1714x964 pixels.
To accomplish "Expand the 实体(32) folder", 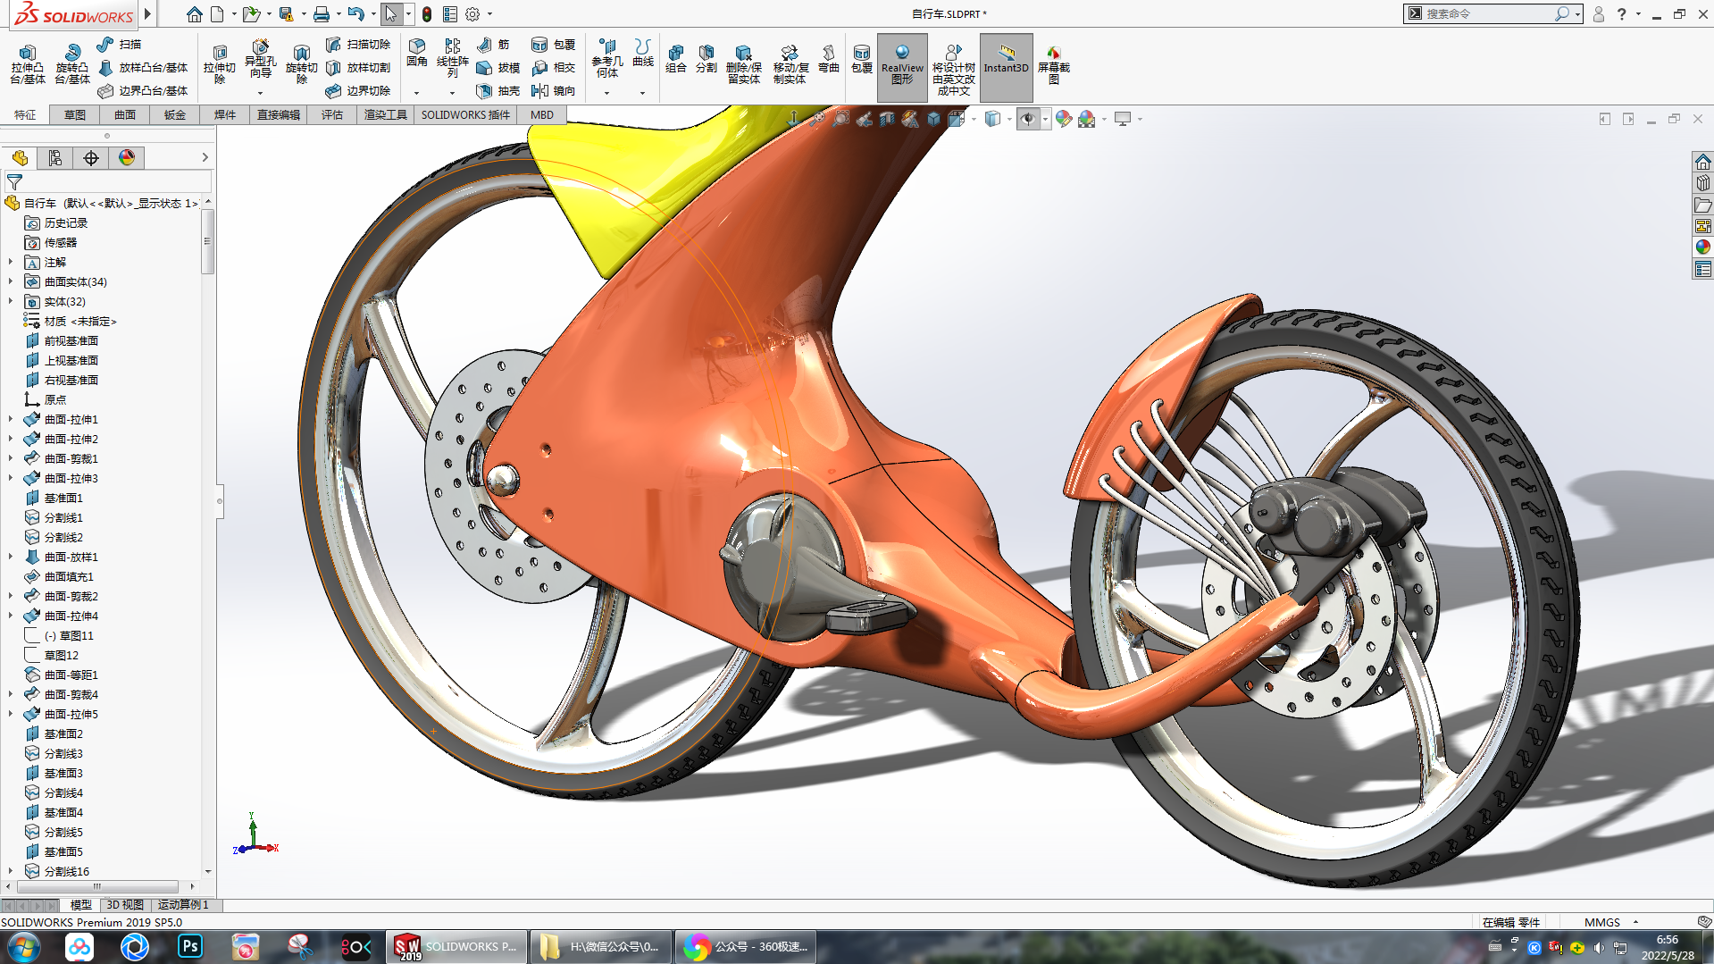I will [11, 302].
